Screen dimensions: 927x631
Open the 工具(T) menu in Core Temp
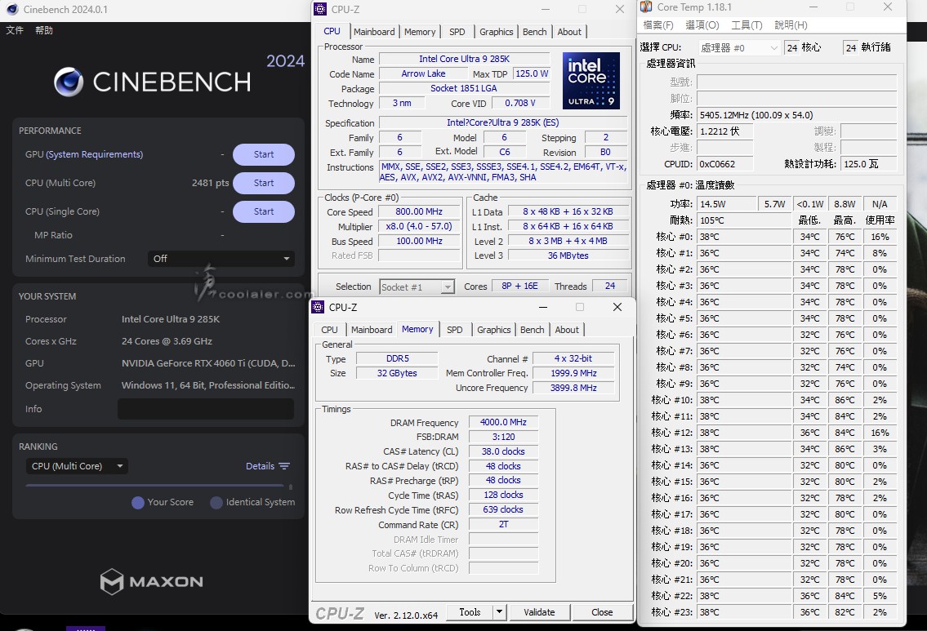click(747, 24)
